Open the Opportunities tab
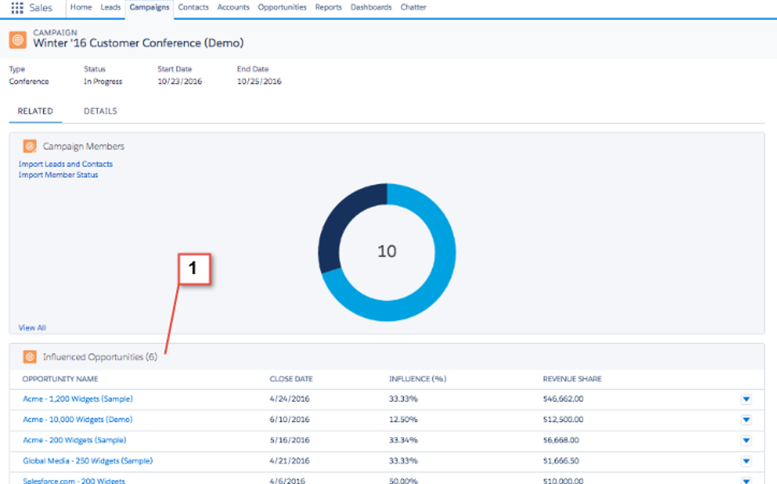The width and height of the screenshot is (777, 484). (x=282, y=8)
